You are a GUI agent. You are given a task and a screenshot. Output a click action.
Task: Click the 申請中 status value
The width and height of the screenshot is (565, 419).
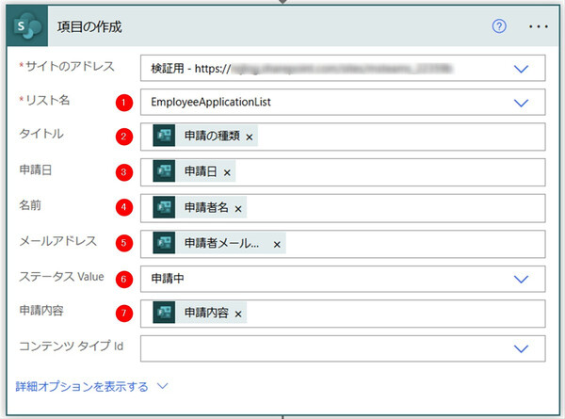[x=168, y=279]
